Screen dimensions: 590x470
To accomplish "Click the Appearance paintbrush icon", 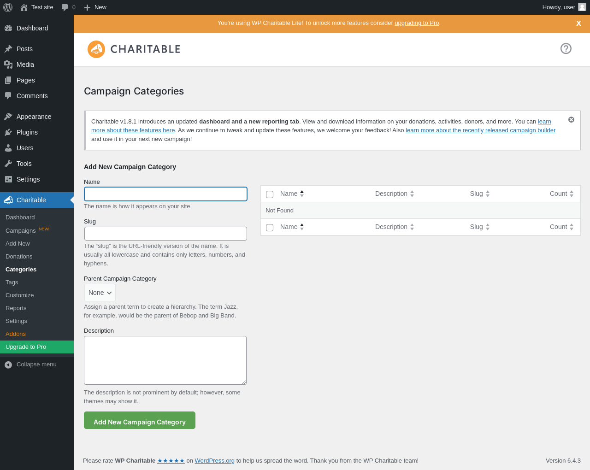I will pos(8,117).
